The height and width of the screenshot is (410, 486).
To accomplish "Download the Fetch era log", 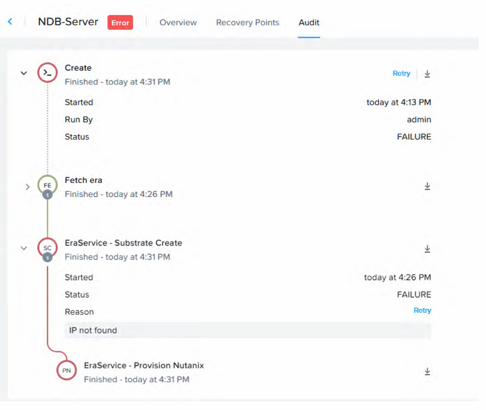I will click(x=427, y=186).
